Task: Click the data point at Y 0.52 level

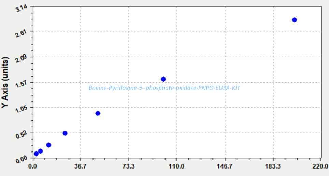Action: [x=65, y=133]
